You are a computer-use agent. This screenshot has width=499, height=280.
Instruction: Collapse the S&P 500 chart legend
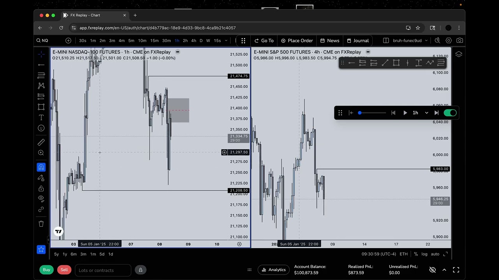(368, 52)
